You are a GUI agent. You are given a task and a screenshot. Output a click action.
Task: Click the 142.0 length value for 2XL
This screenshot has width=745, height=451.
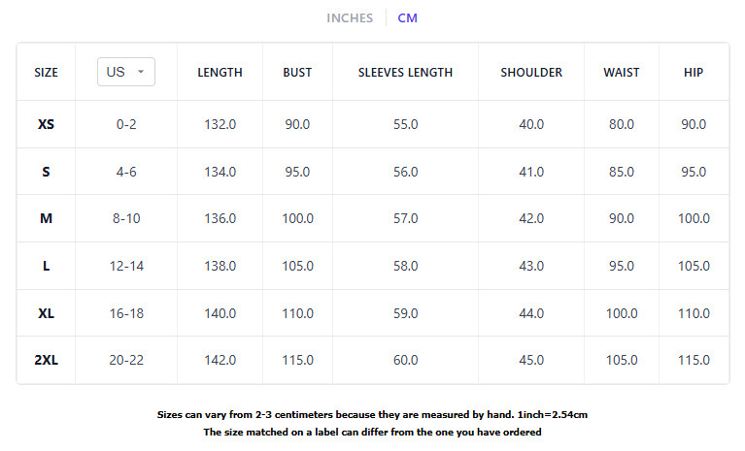coord(220,360)
